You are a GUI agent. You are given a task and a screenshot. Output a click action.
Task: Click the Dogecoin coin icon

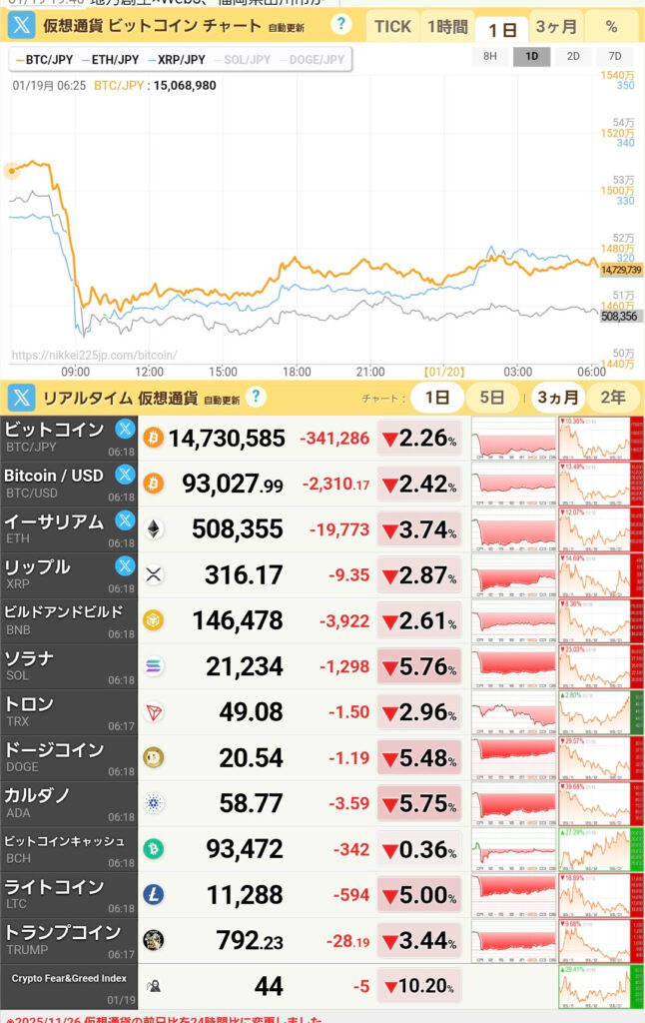click(154, 758)
